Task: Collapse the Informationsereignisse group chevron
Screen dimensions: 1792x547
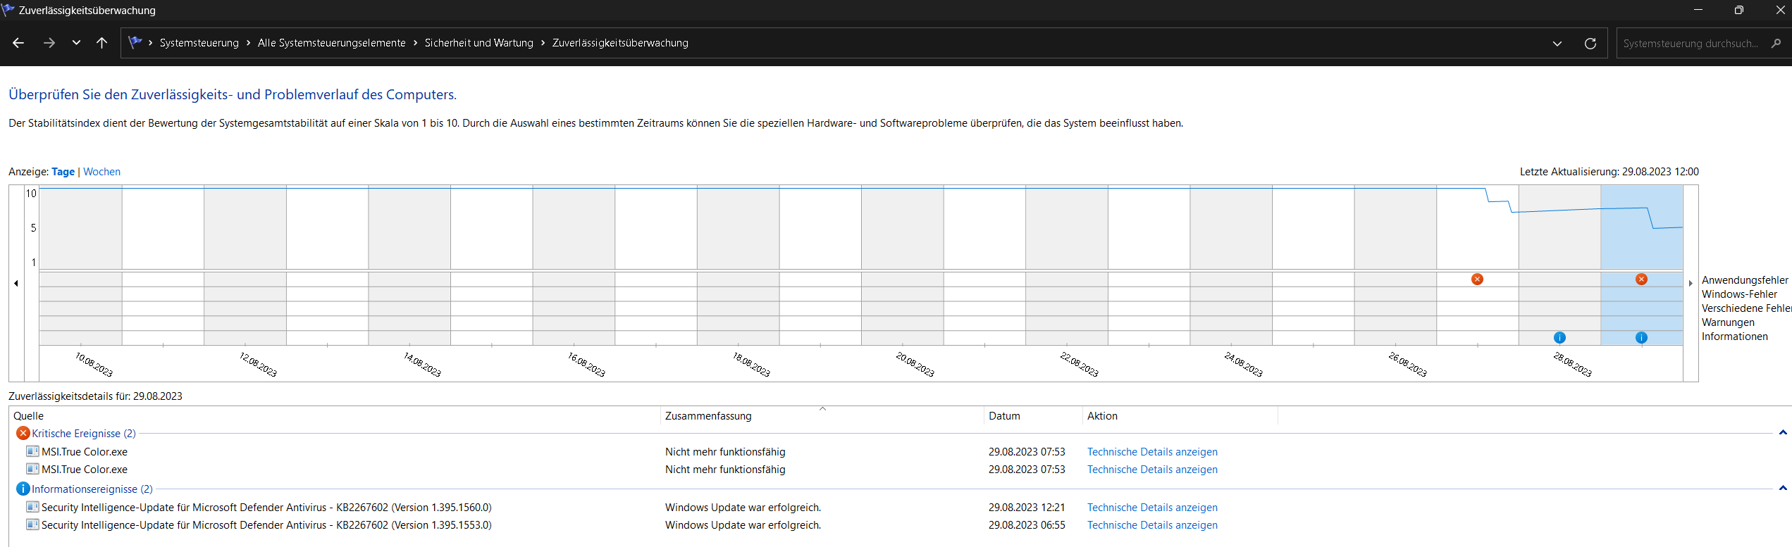Action: (x=1783, y=489)
